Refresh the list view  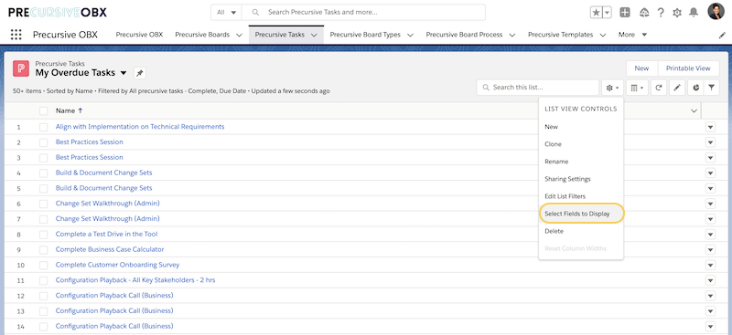[x=658, y=87]
